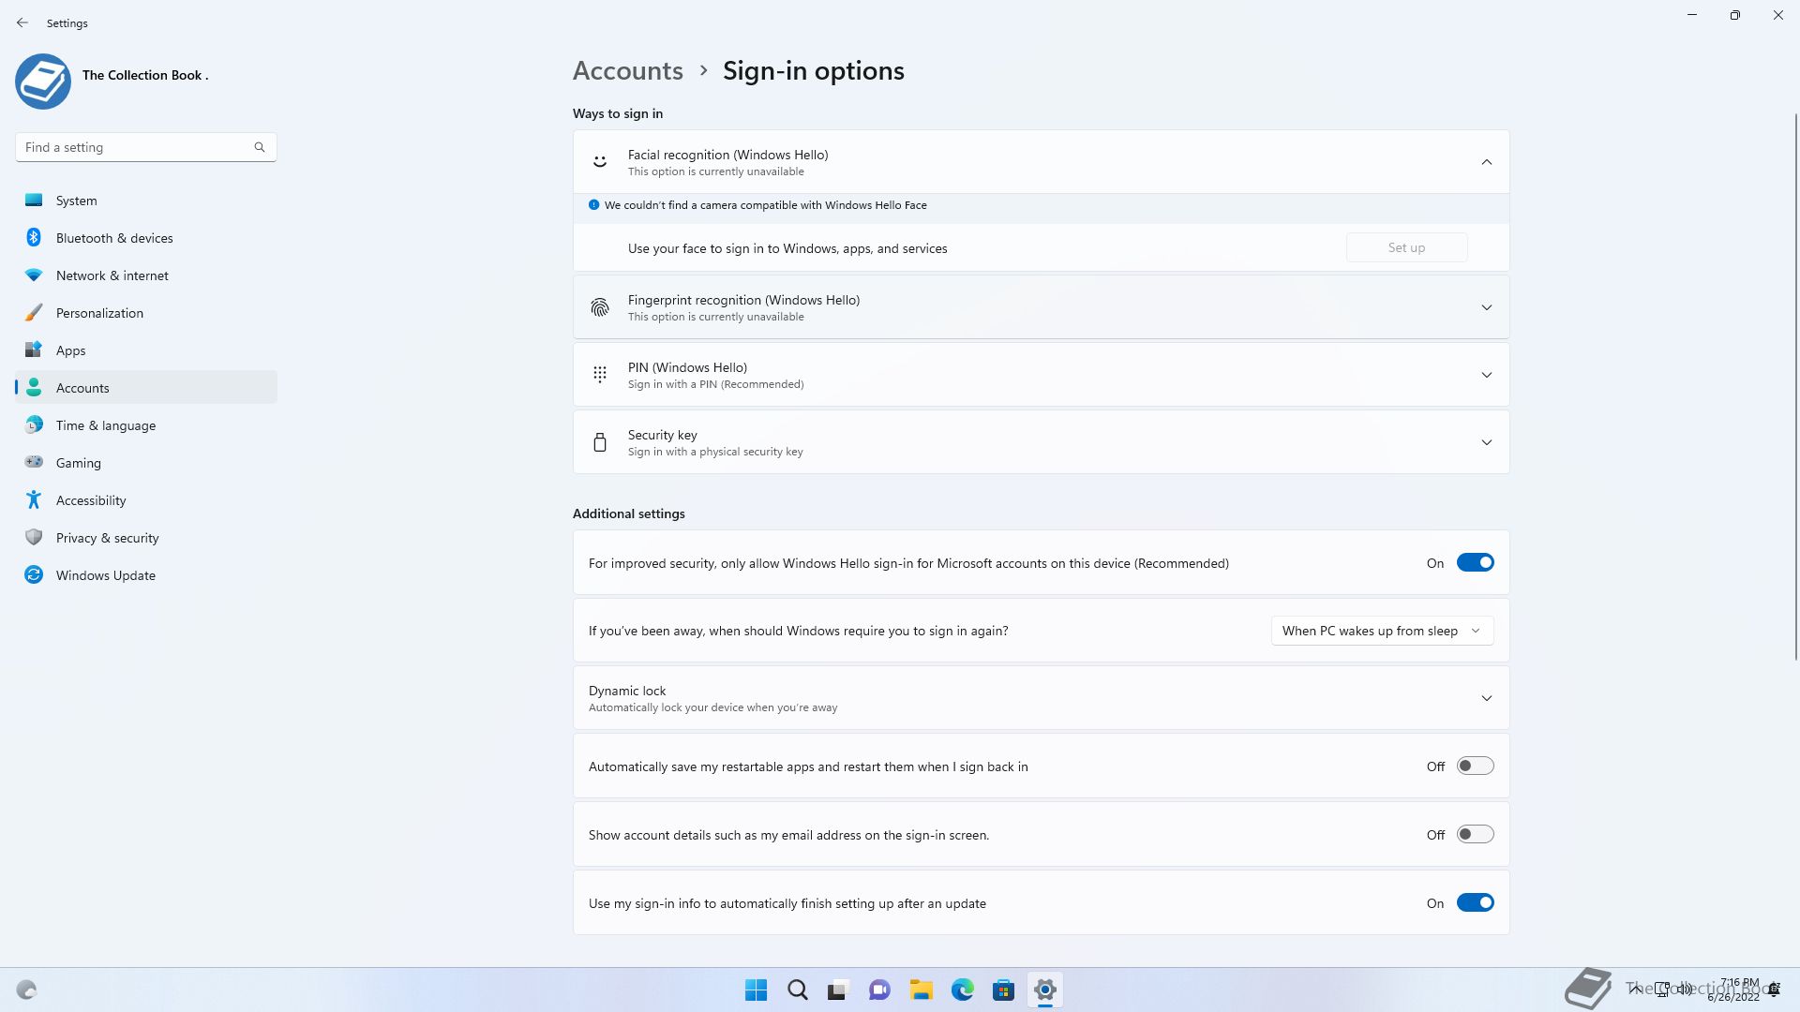Click the vertical scrollbar of Settings page
Image resolution: width=1800 pixels, height=1012 pixels.
click(x=1795, y=386)
